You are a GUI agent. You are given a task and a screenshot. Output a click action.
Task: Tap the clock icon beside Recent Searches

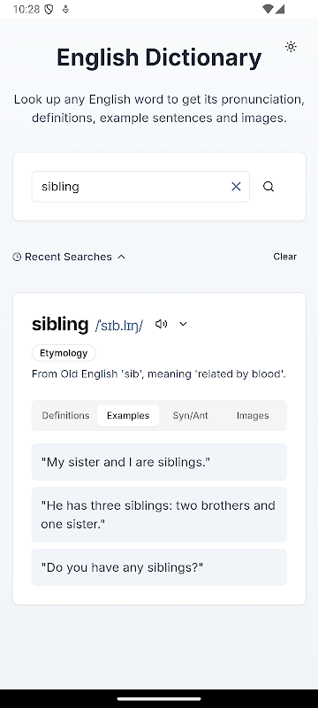click(x=17, y=257)
